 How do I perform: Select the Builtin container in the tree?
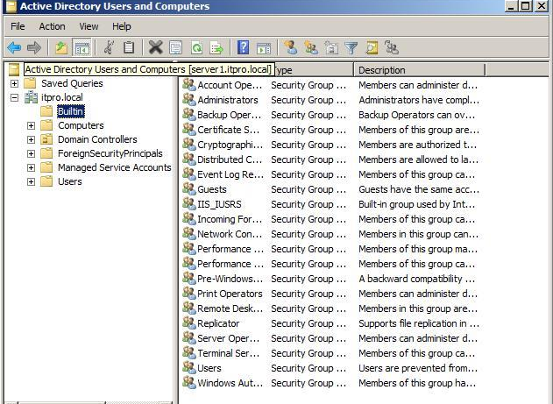[x=71, y=111]
